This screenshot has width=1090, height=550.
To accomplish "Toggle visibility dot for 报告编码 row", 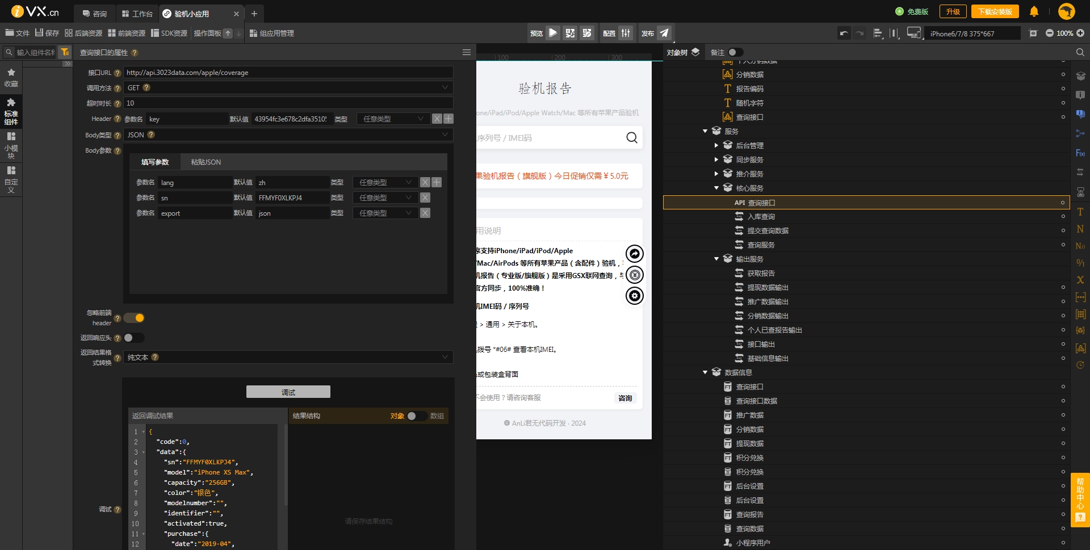I will pyautogui.click(x=1063, y=89).
